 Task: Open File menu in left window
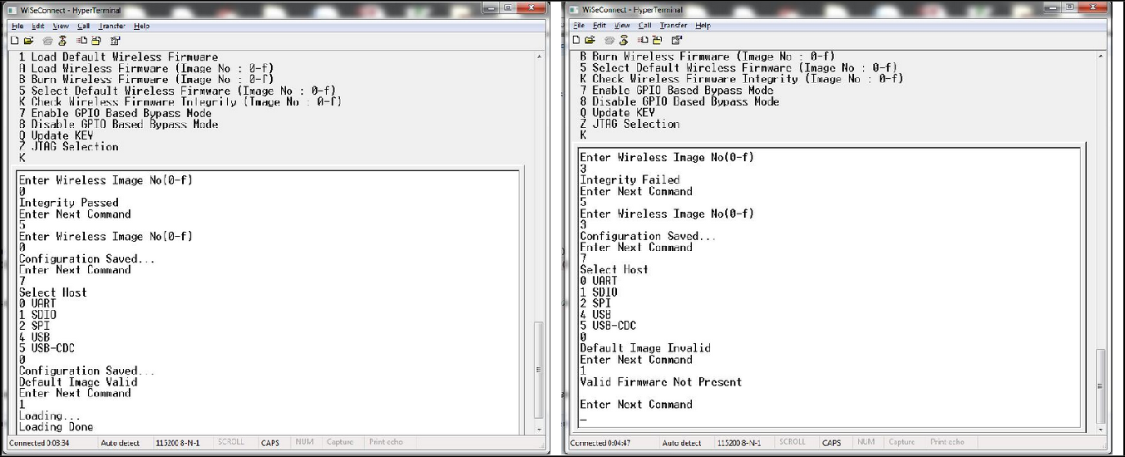point(17,26)
